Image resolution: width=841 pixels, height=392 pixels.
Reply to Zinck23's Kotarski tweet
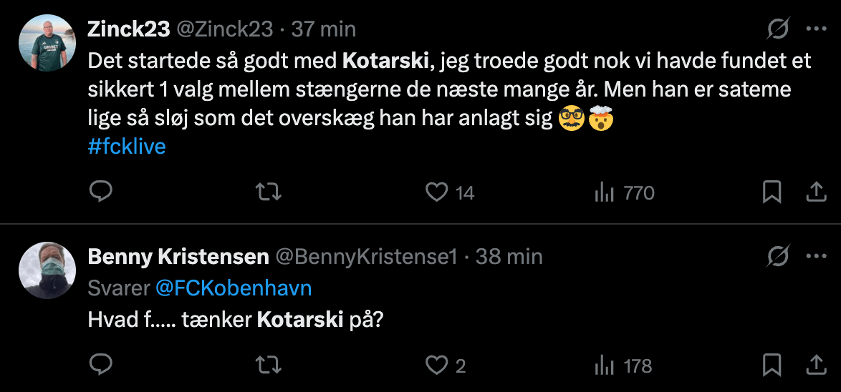(x=101, y=192)
